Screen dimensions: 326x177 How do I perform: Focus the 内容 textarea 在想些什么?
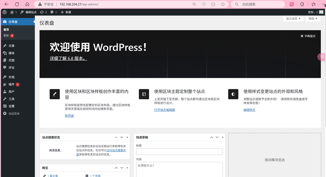(179, 170)
